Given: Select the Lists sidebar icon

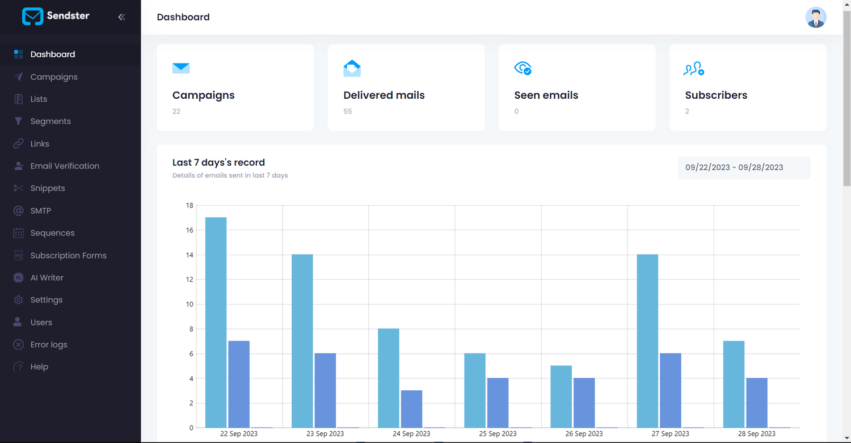Looking at the screenshot, I should tap(19, 99).
